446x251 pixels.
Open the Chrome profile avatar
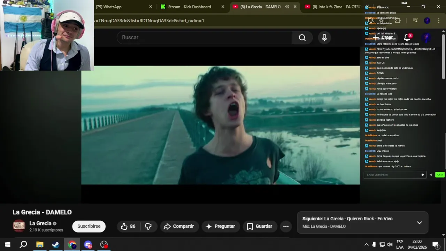(x=427, y=21)
